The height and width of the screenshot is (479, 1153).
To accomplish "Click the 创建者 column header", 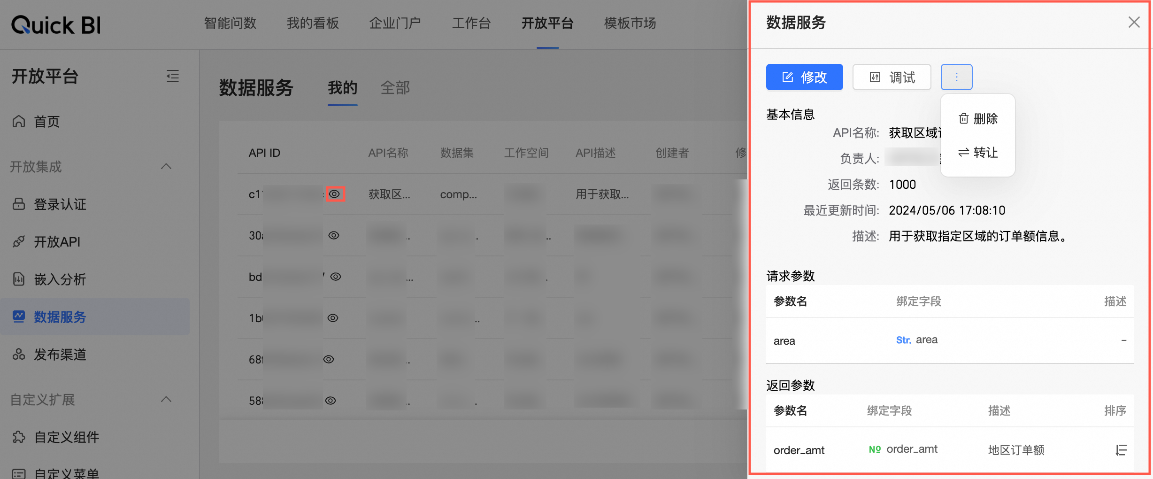I will tap(672, 153).
